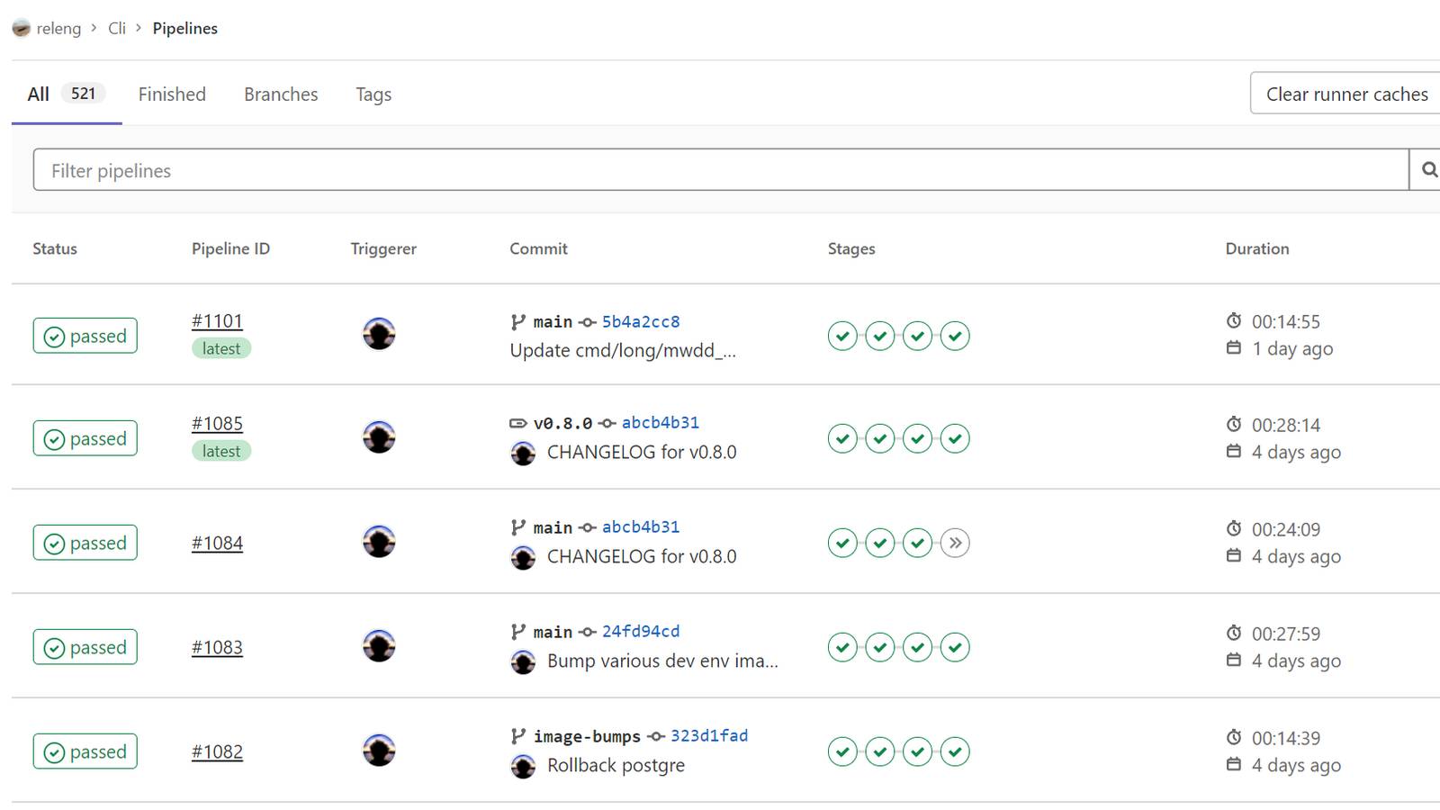Open third stage icon of pipeline #1084
1440x810 pixels.
(917, 543)
